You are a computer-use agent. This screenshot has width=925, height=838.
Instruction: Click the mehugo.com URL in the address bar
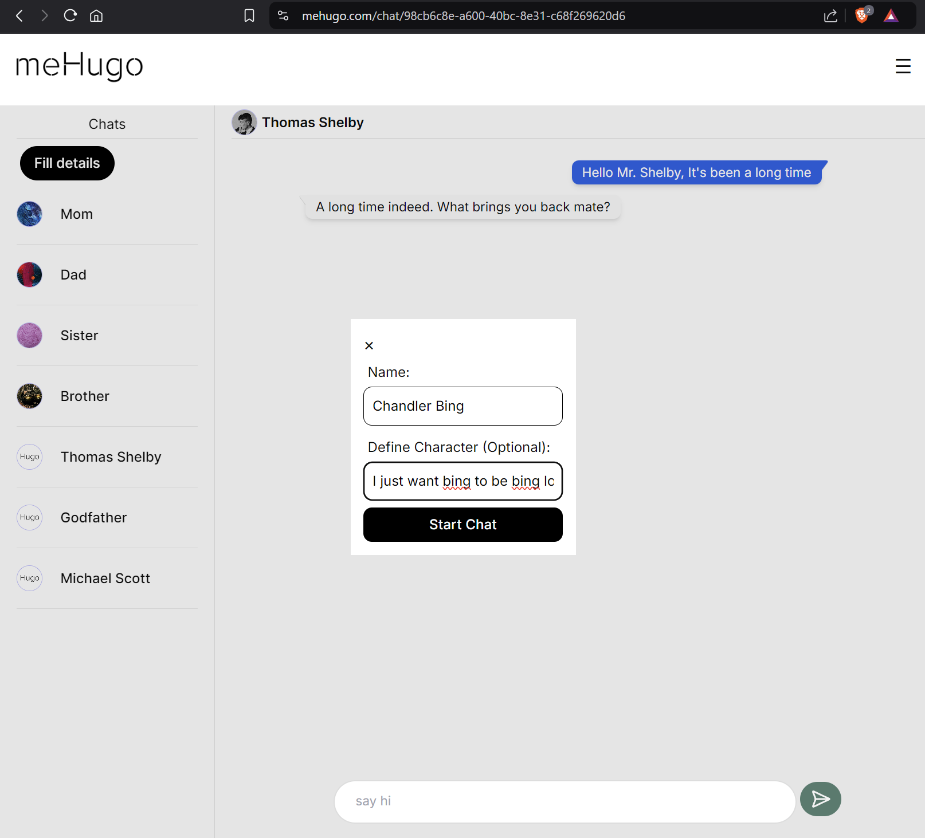coord(463,16)
